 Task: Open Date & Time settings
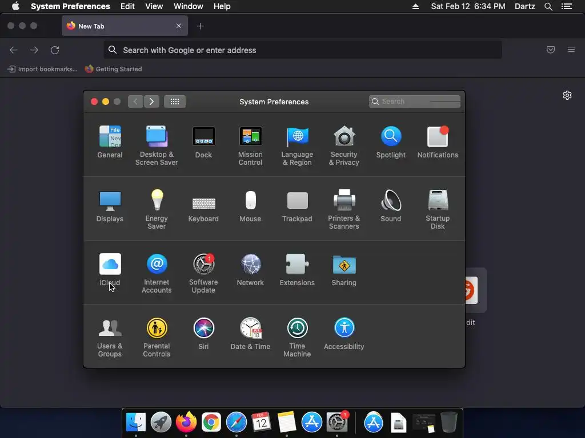(x=250, y=334)
